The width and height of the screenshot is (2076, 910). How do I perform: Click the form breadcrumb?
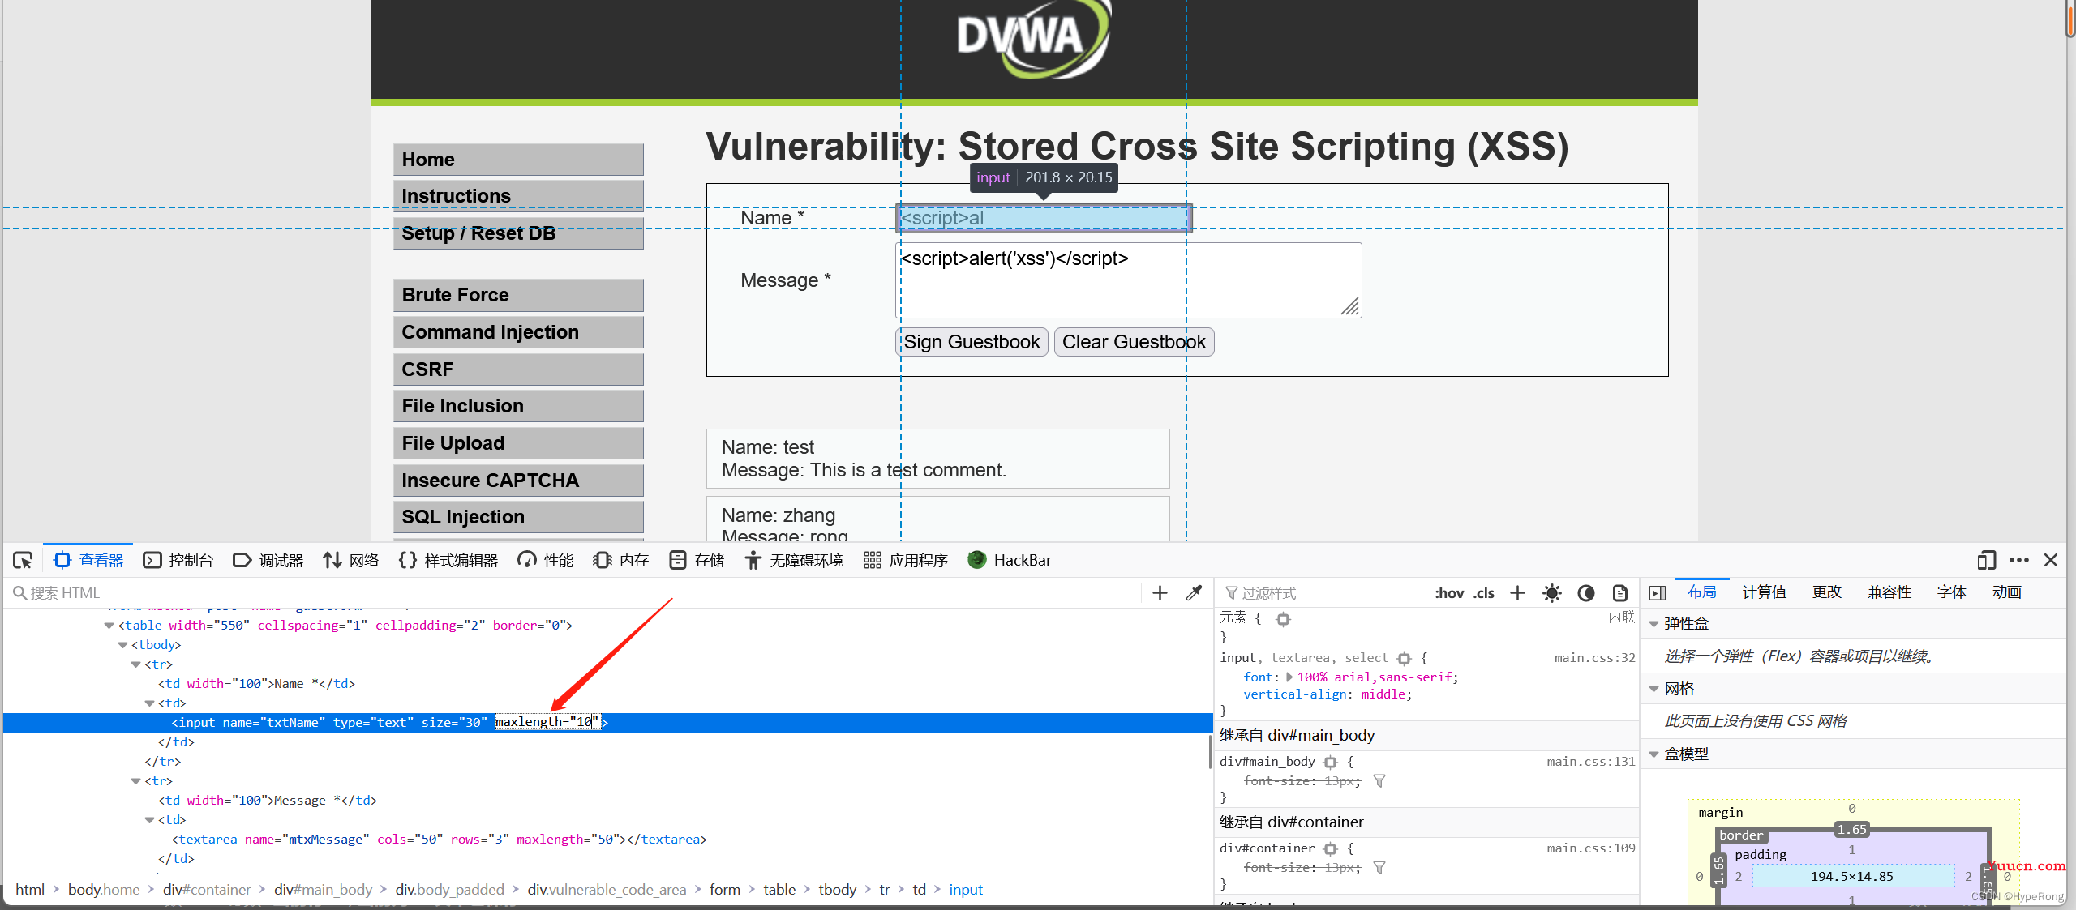tap(724, 890)
